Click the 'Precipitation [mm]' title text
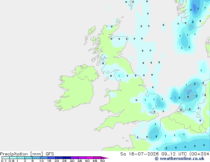 coord(22,154)
